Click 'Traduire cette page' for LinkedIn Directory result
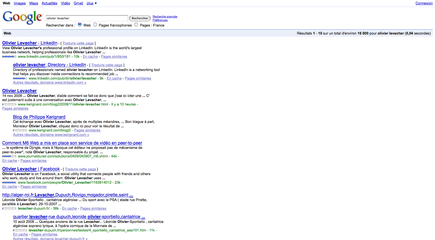 point(107,65)
